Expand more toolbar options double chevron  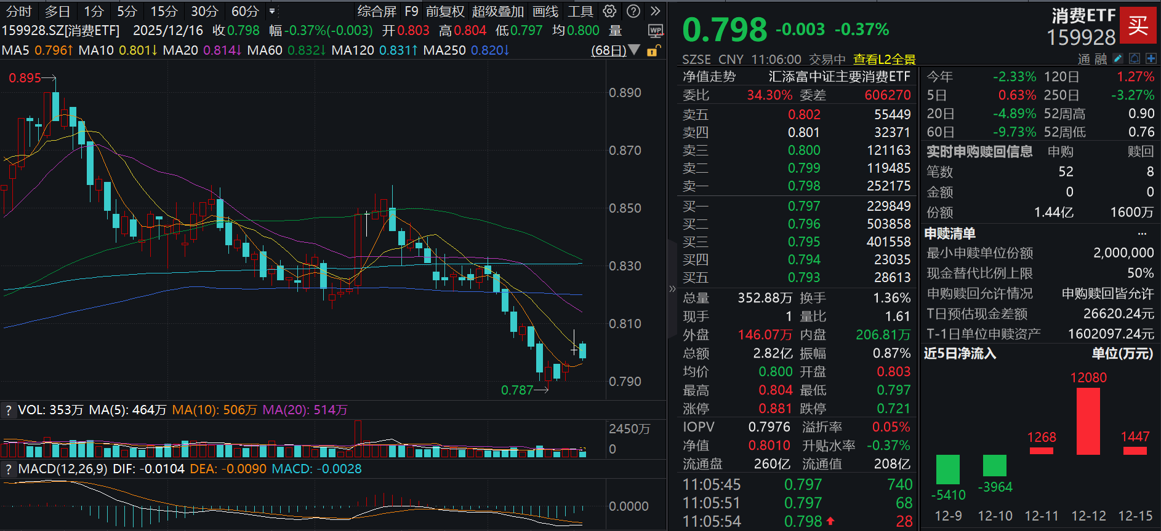tap(656, 11)
